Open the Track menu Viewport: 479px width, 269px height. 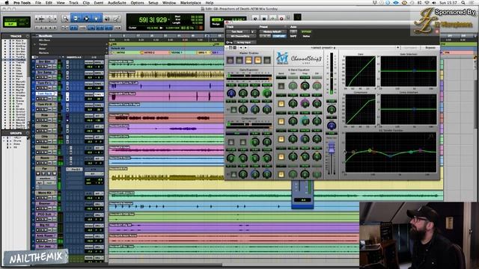(x=73, y=3)
